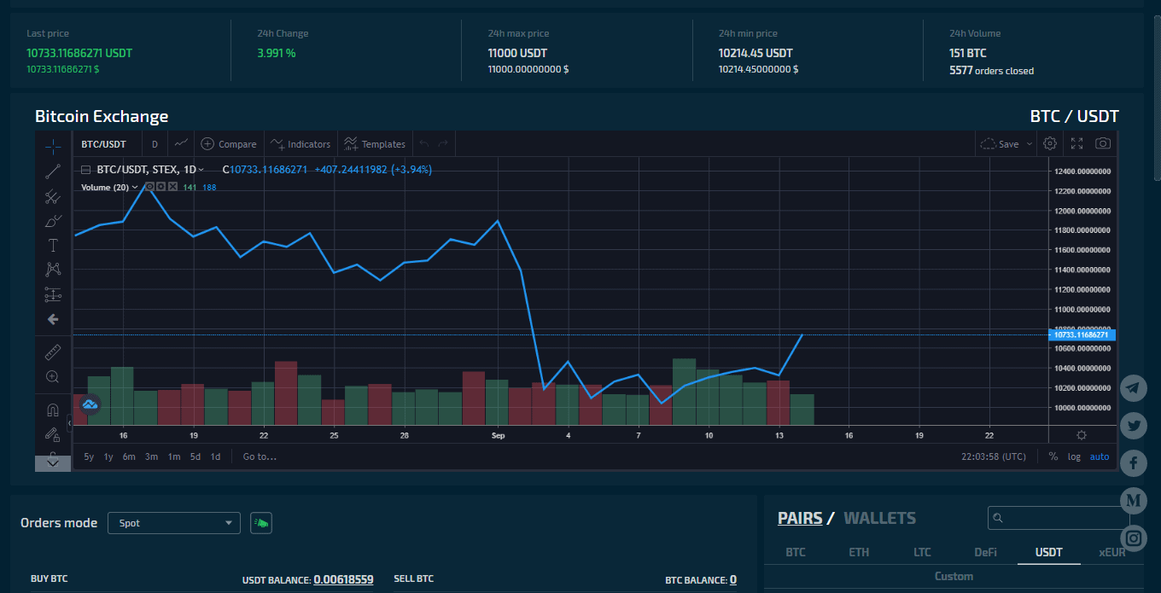Open the Telegram social link
The width and height of the screenshot is (1161, 593).
point(1134,389)
